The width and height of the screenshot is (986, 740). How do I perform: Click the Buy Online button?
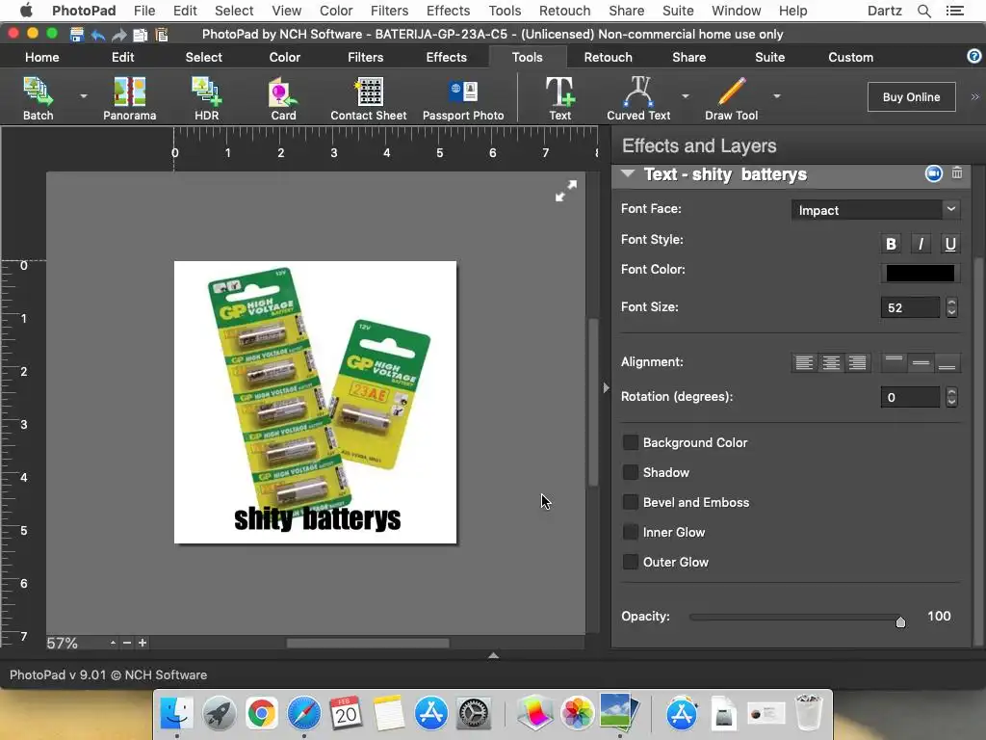(x=911, y=97)
